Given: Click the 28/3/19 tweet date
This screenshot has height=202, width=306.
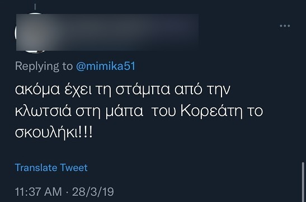Looking at the screenshot, I should [93, 192].
